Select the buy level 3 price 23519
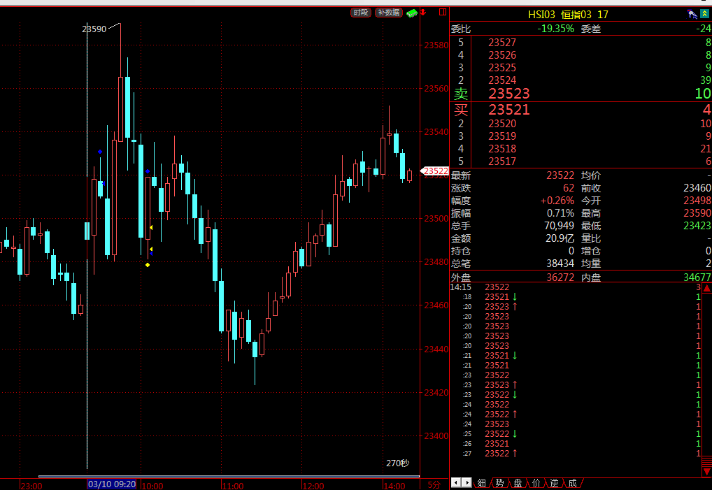This screenshot has height=490, width=712. click(x=502, y=136)
